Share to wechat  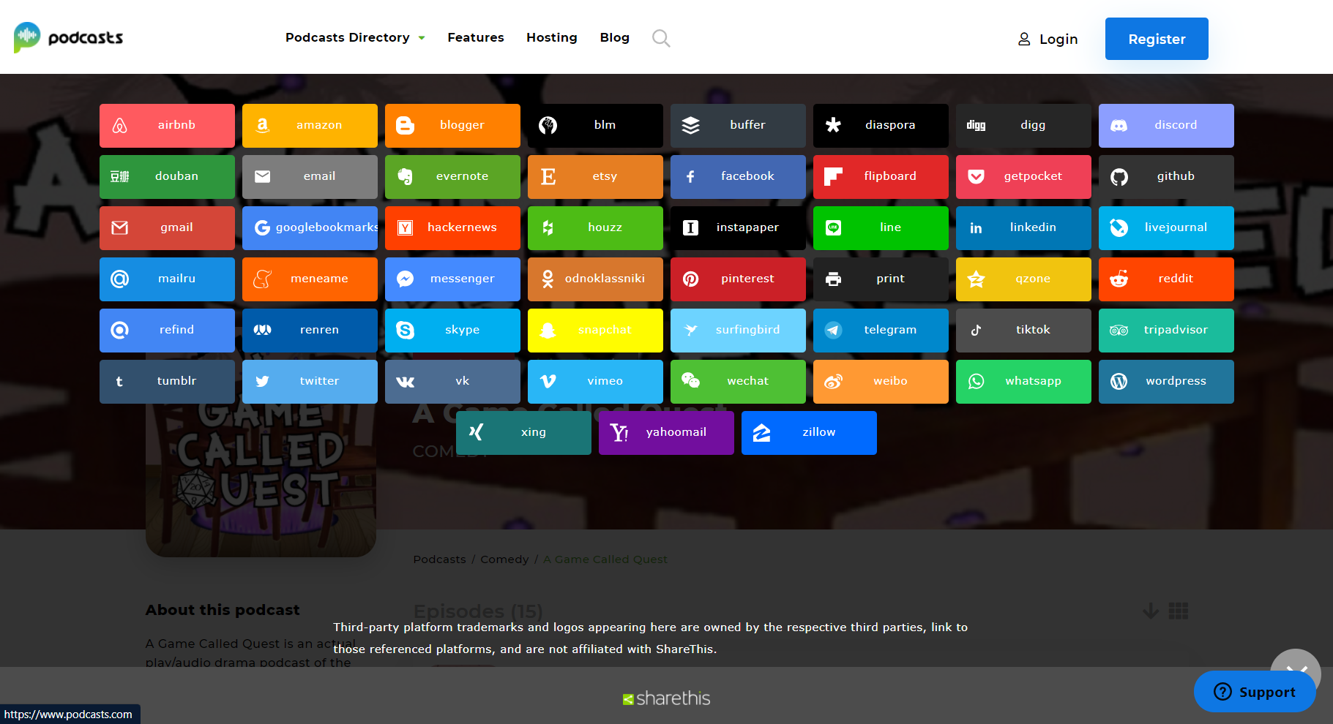[738, 382]
